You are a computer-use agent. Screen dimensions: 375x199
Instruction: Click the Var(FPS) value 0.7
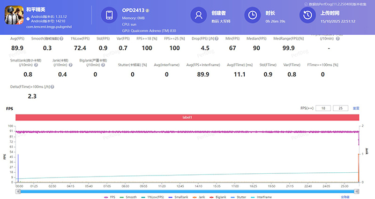(123, 48)
